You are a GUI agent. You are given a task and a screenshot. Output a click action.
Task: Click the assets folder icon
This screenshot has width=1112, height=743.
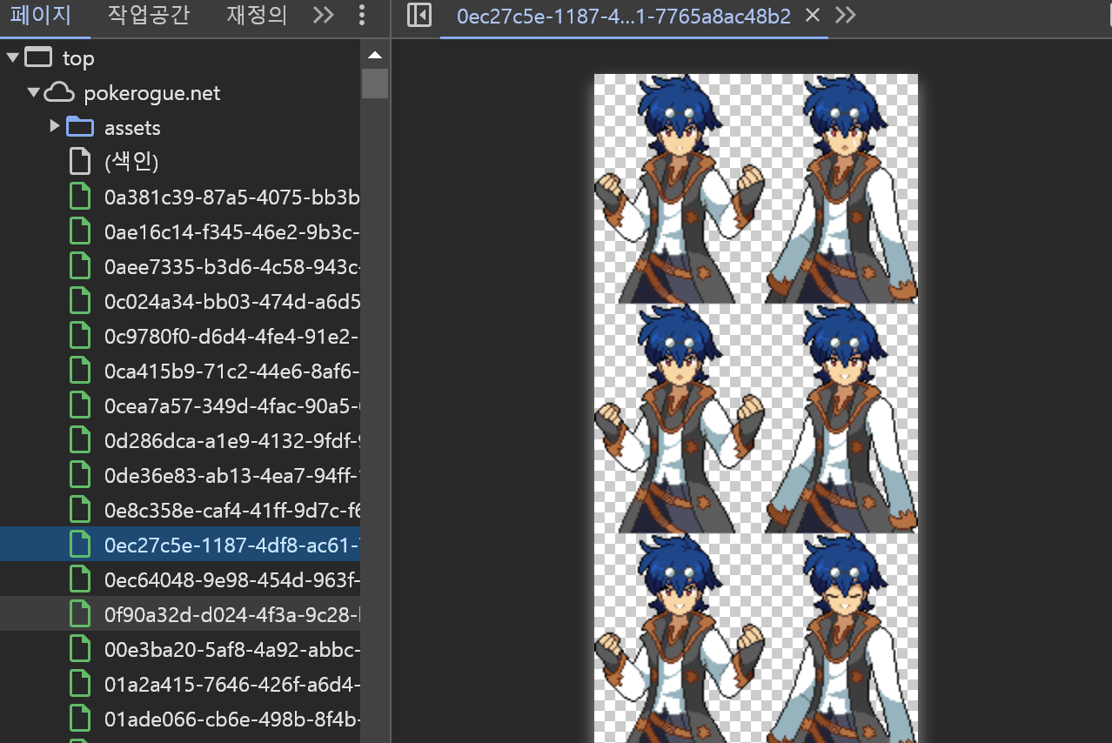pos(80,127)
